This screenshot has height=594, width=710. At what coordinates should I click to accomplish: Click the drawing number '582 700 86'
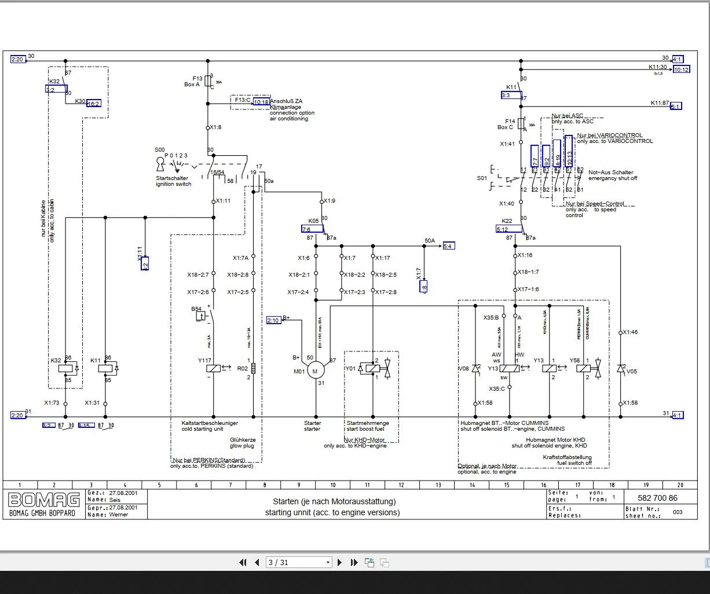tap(657, 498)
